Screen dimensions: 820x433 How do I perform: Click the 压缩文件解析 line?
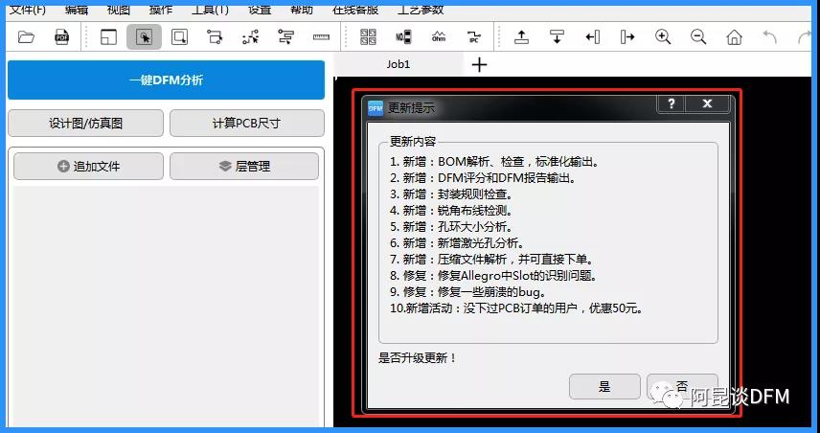pos(493,259)
